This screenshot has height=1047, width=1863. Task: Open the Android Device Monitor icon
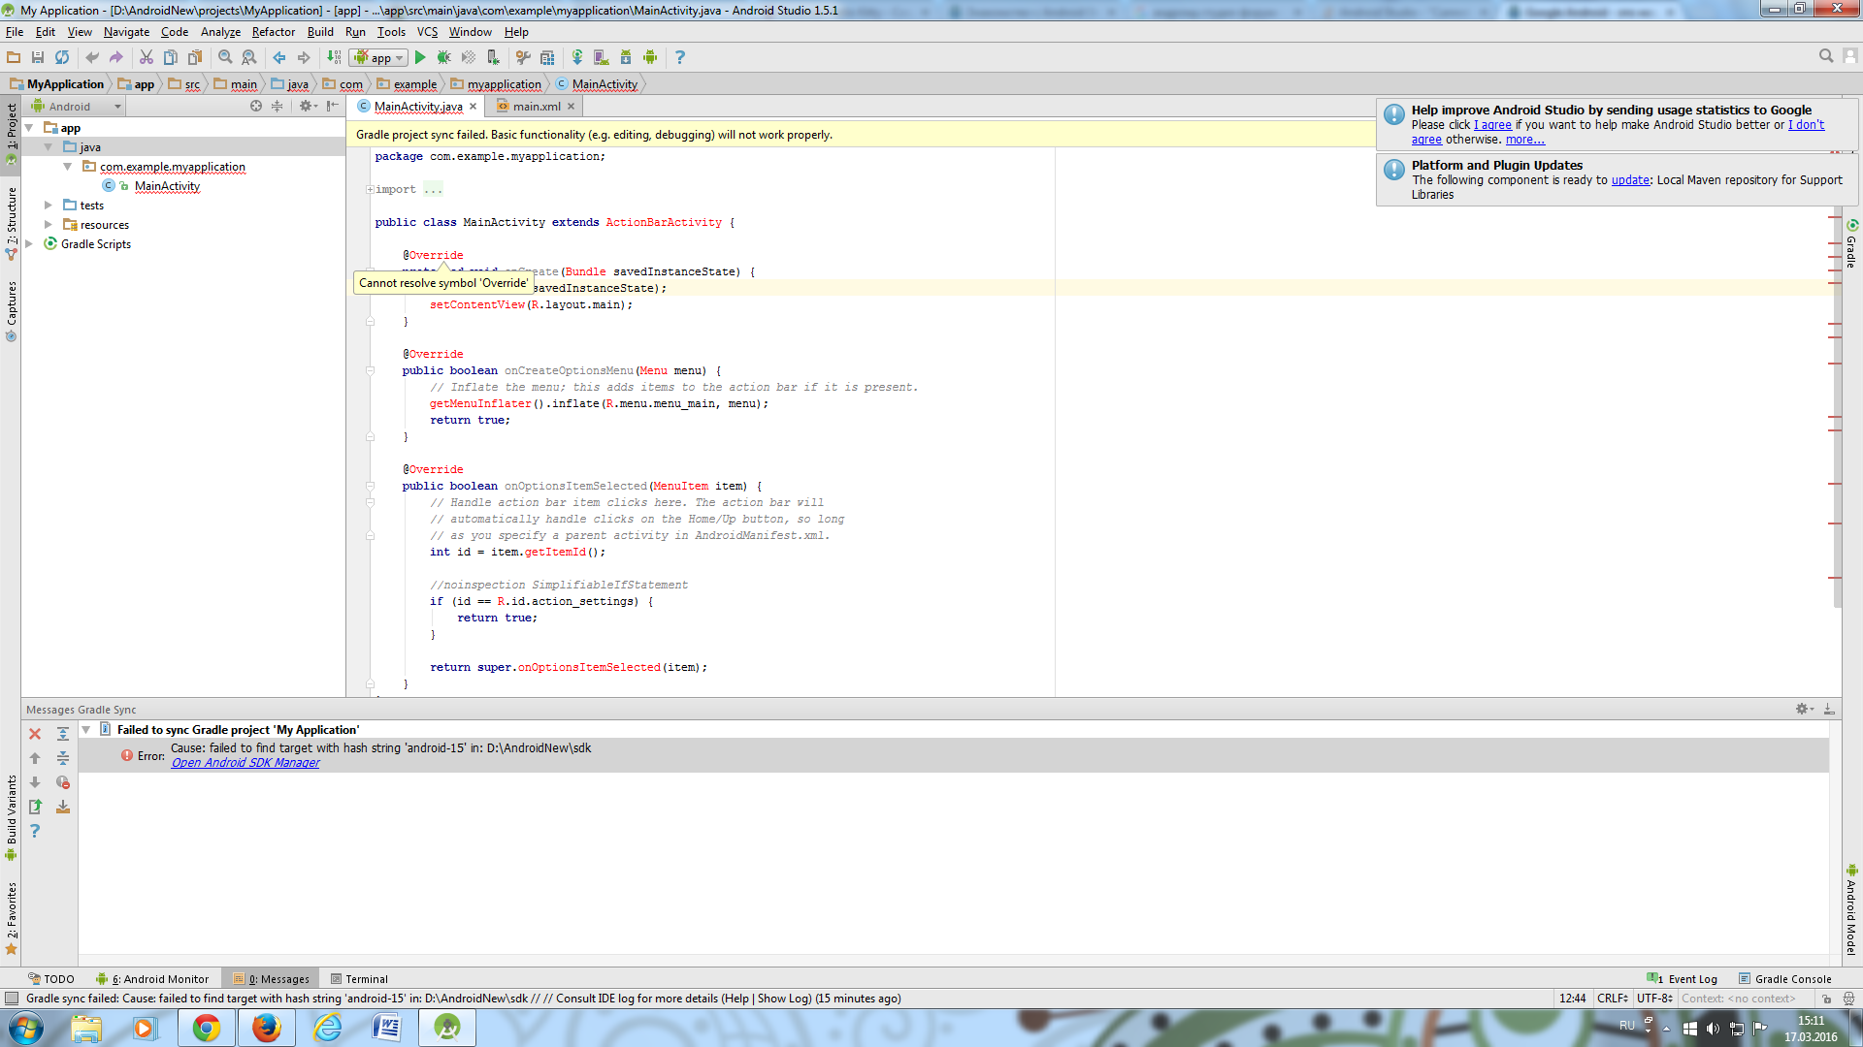(x=650, y=58)
